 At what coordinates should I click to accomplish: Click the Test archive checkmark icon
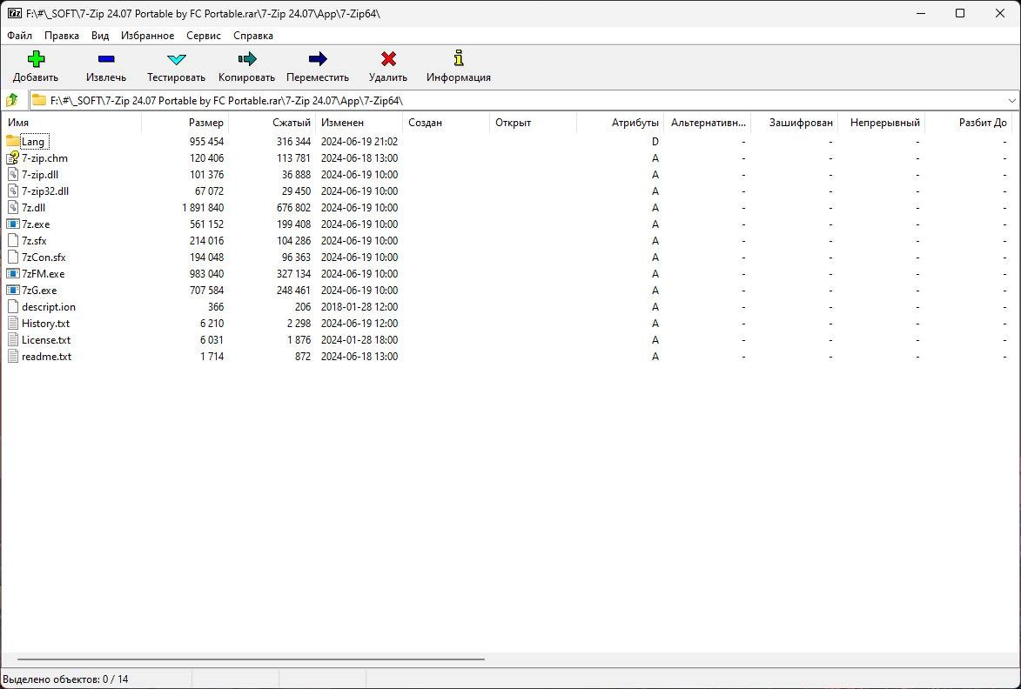coord(177,59)
